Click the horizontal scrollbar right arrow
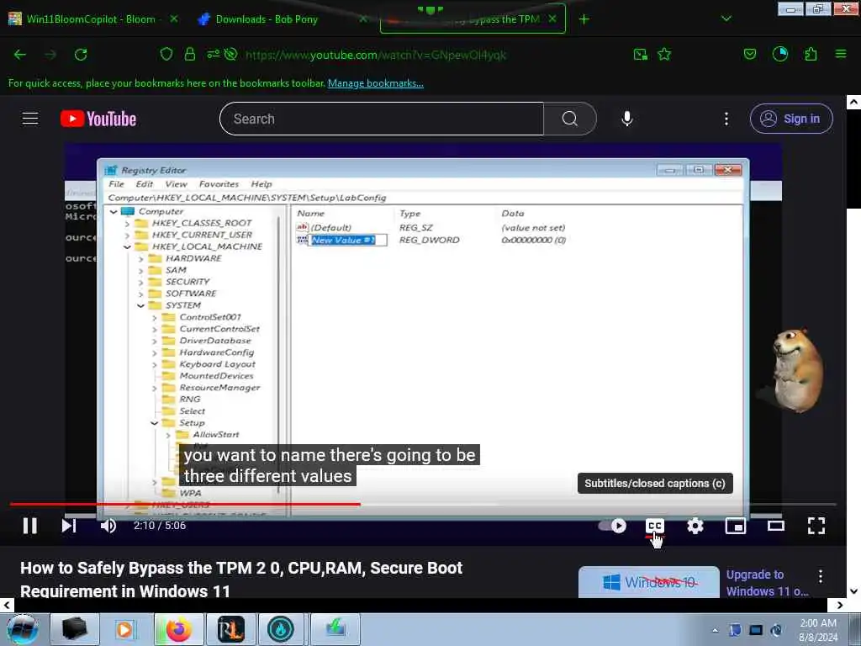Screen dimensions: 861x646 click(840, 605)
